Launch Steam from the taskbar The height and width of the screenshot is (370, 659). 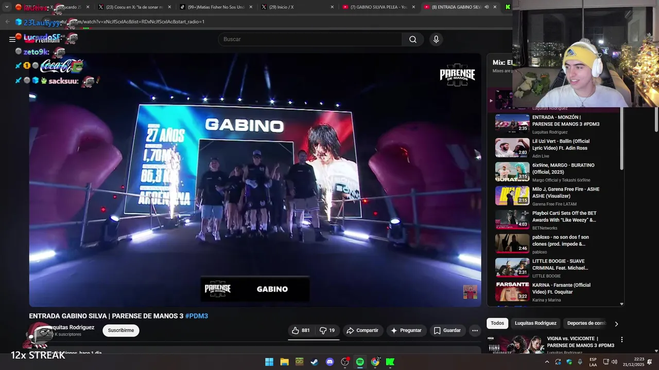tap(315, 362)
